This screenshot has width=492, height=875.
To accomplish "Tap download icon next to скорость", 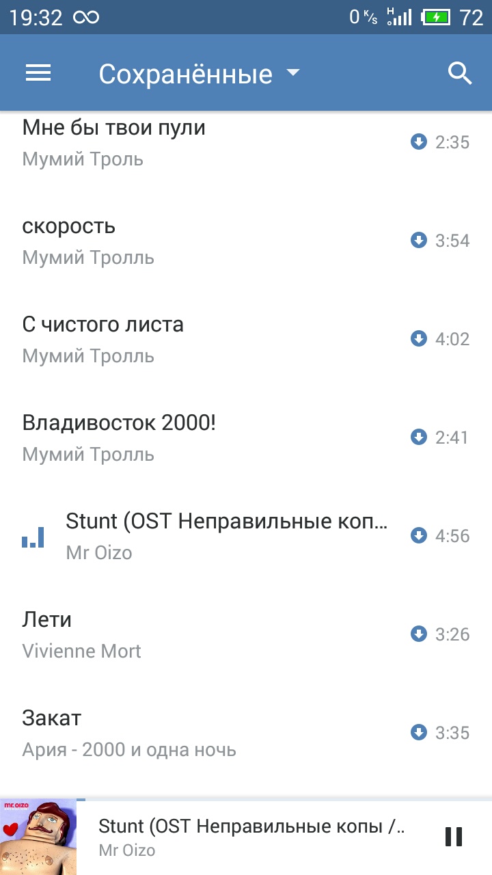I will [x=418, y=240].
